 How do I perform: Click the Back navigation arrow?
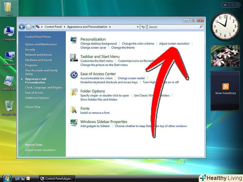tap(22, 27)
